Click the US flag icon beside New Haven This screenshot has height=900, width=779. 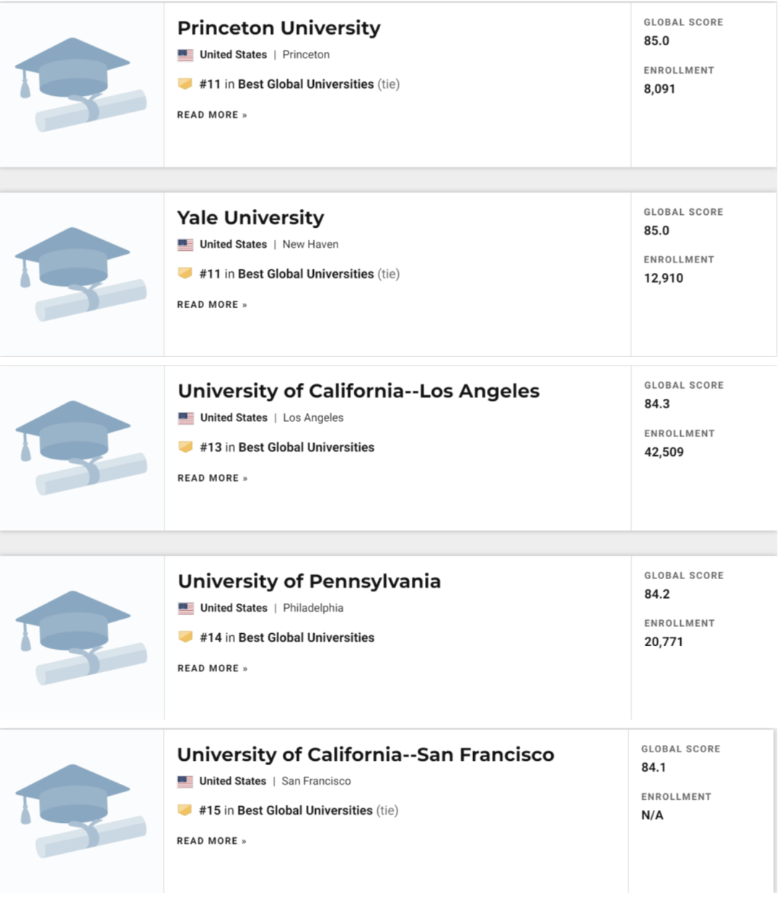tap(185, 244)
